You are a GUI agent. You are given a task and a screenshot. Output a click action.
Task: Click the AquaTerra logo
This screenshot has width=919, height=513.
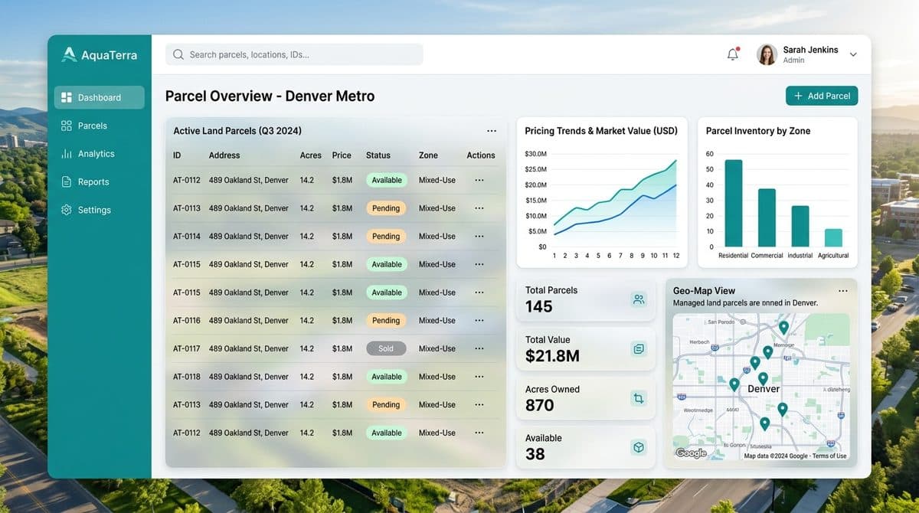[100, 54]
